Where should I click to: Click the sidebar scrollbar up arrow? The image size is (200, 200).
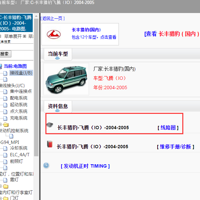36,16
